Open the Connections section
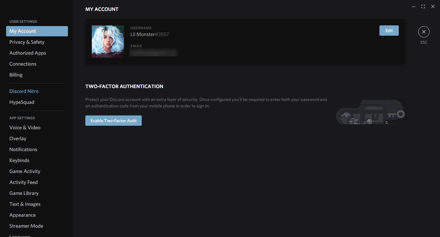The width and height of the screenshot is (440, 237). [37, 64]
